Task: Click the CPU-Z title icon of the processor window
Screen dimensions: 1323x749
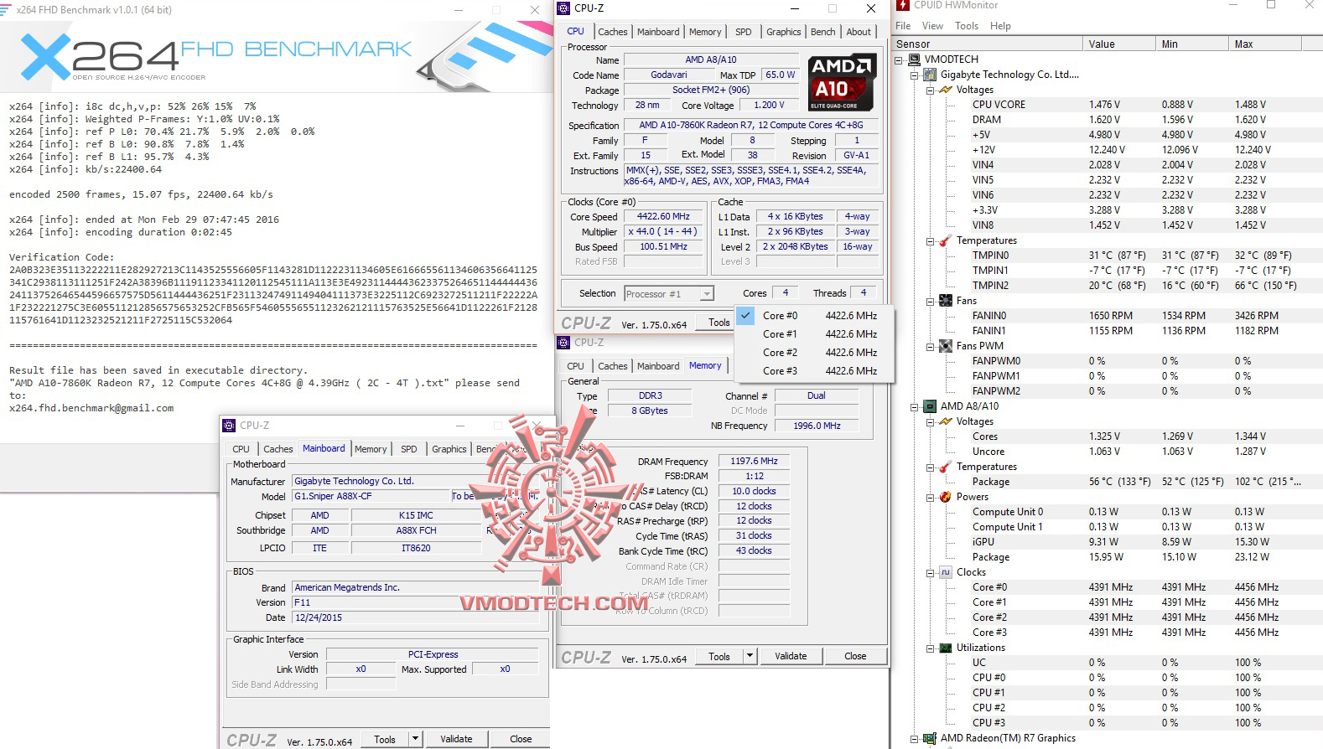Action: (x=564, y=8)
